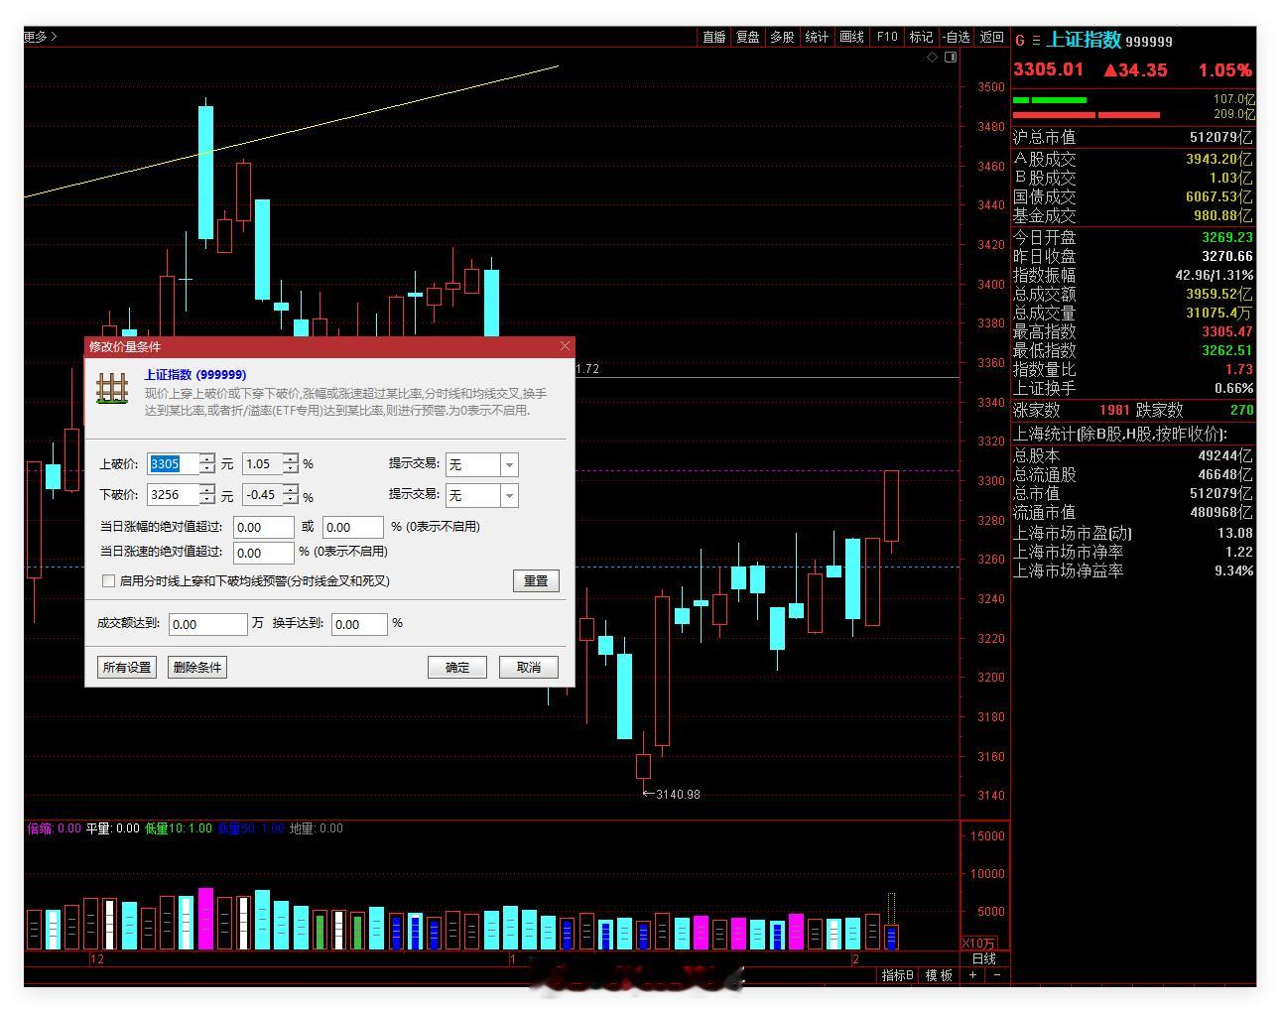
Task: Edit the 成交额达到 amount field
Action: [x=207, y=624]
